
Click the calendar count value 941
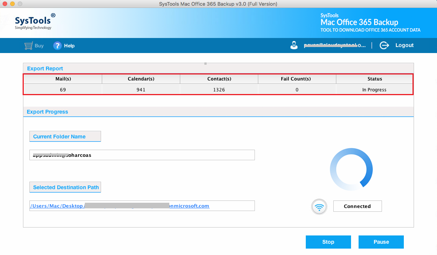coord(141,90)
